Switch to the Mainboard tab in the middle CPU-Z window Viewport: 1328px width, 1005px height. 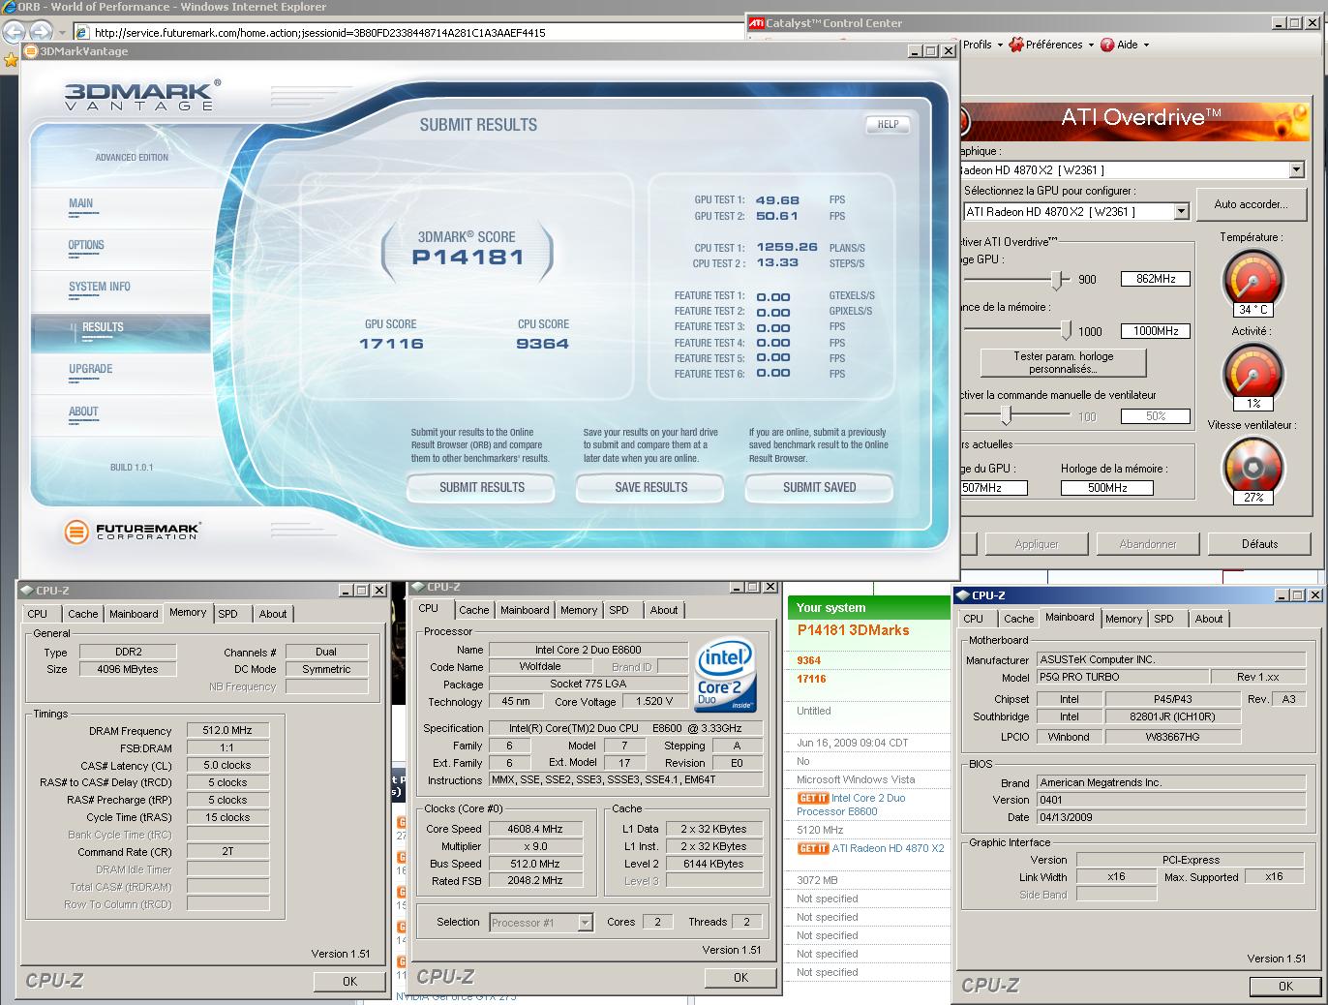coord(525,610)
